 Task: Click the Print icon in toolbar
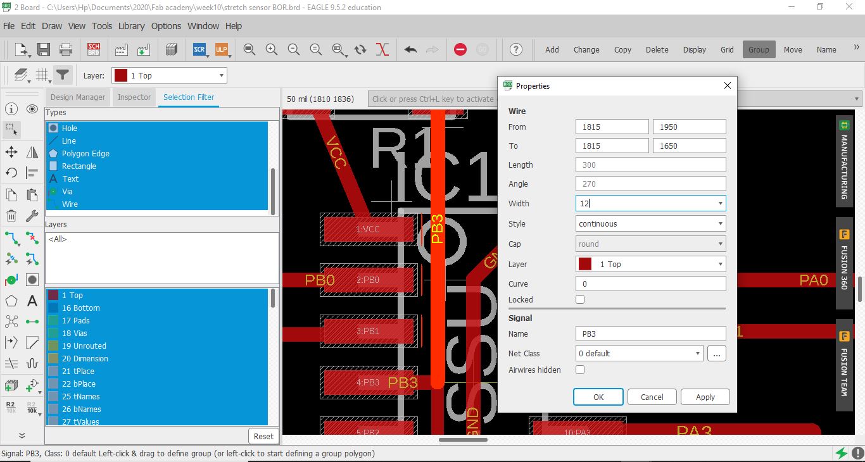coord(65,49)
